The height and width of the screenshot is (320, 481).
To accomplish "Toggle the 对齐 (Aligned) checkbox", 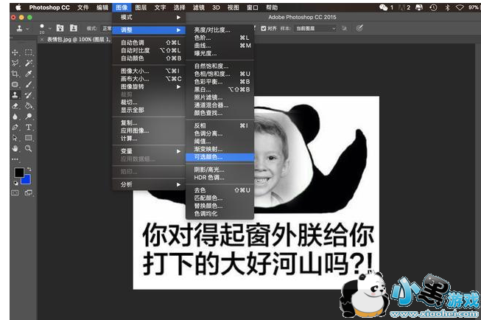I will click(261, 28).
